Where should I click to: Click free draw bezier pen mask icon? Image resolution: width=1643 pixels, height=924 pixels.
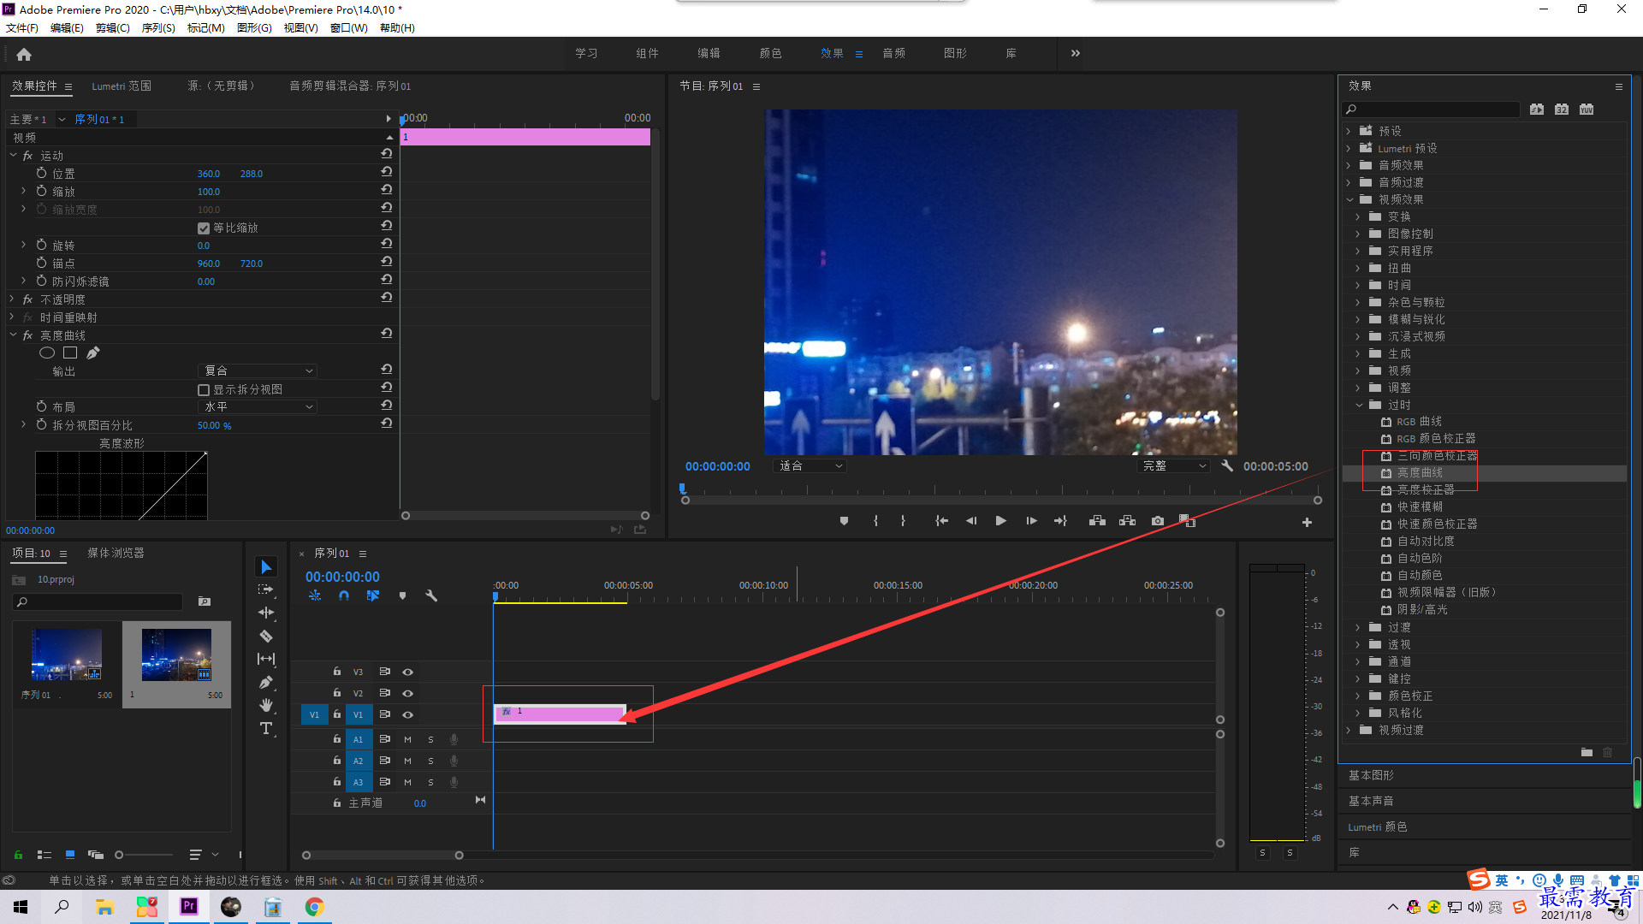point(93,352)
